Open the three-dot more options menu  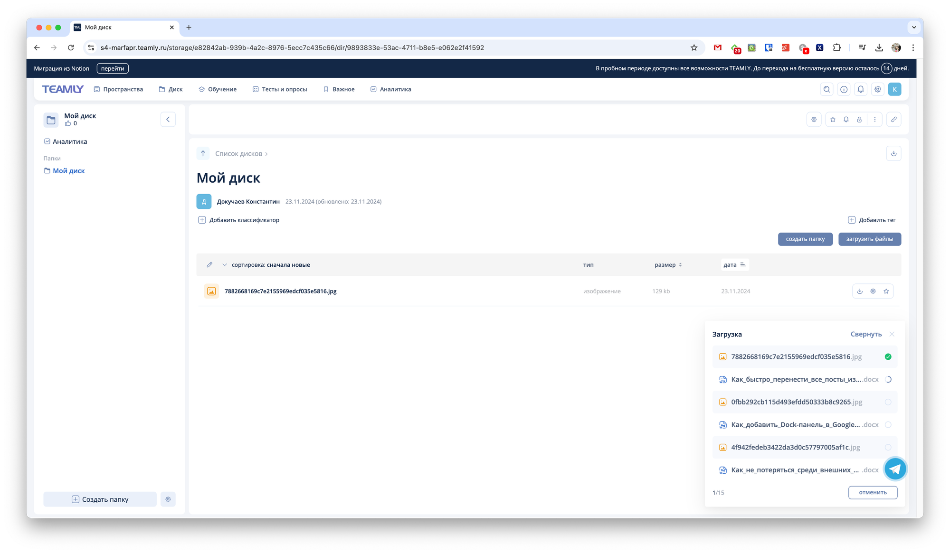875,120
